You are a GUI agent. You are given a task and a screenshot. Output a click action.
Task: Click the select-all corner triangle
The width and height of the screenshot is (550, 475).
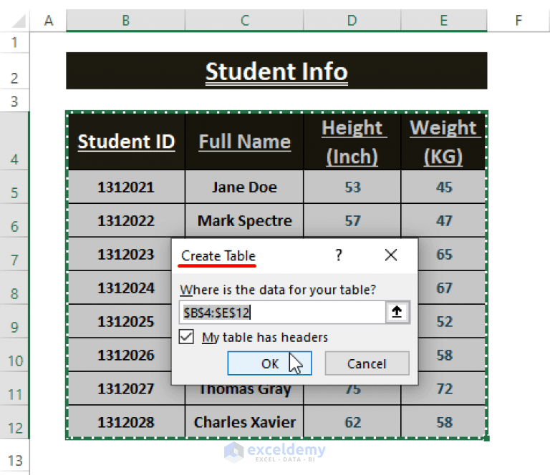(x=17, y=20)
